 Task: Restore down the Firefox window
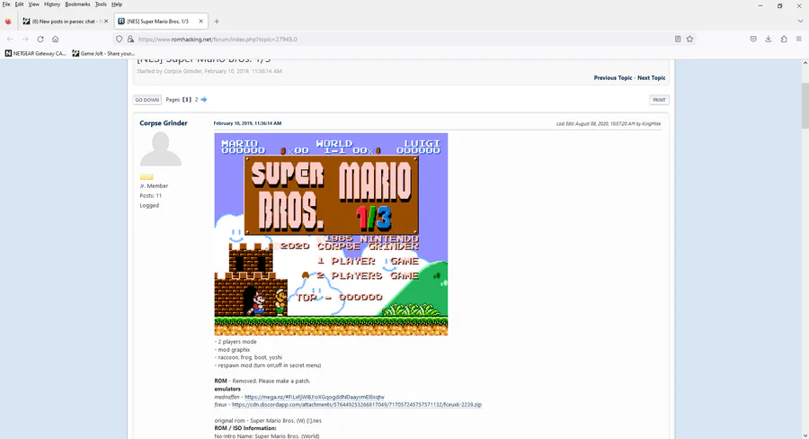(x=779, y=5)
